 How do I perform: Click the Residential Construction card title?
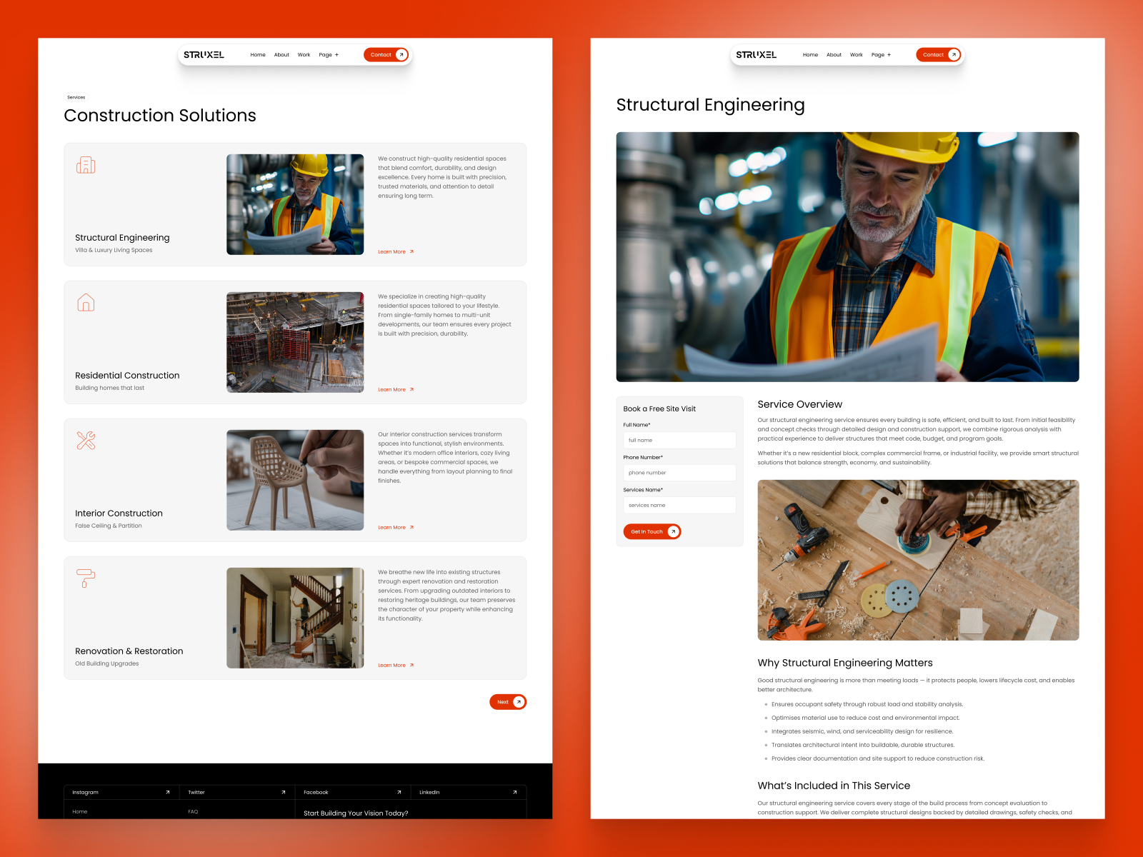[127, 376]
